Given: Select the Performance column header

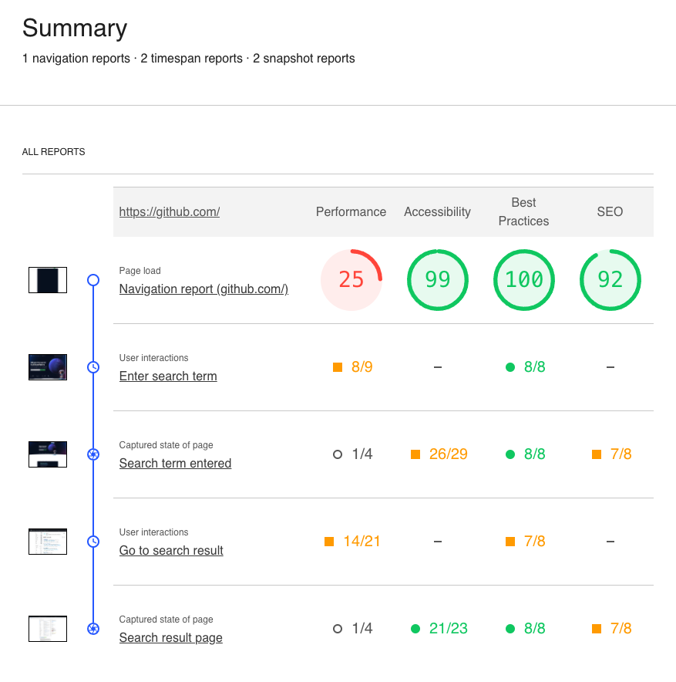Looking at the screenshot, I should click(351, 211).
